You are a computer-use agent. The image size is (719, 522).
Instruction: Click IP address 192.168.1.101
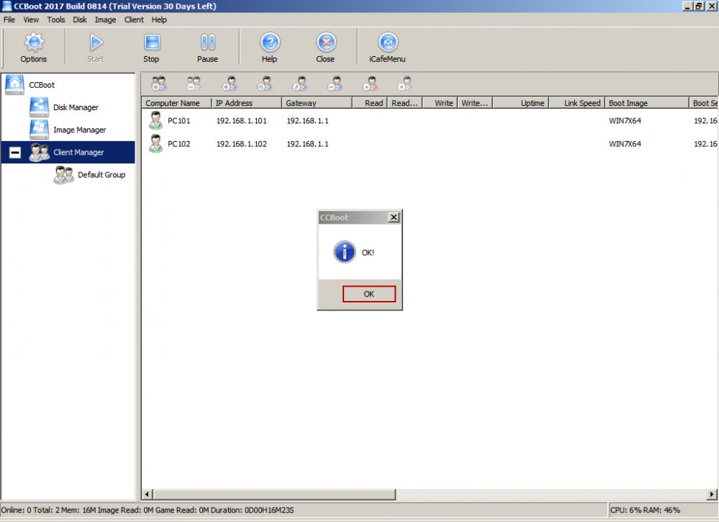242,121
